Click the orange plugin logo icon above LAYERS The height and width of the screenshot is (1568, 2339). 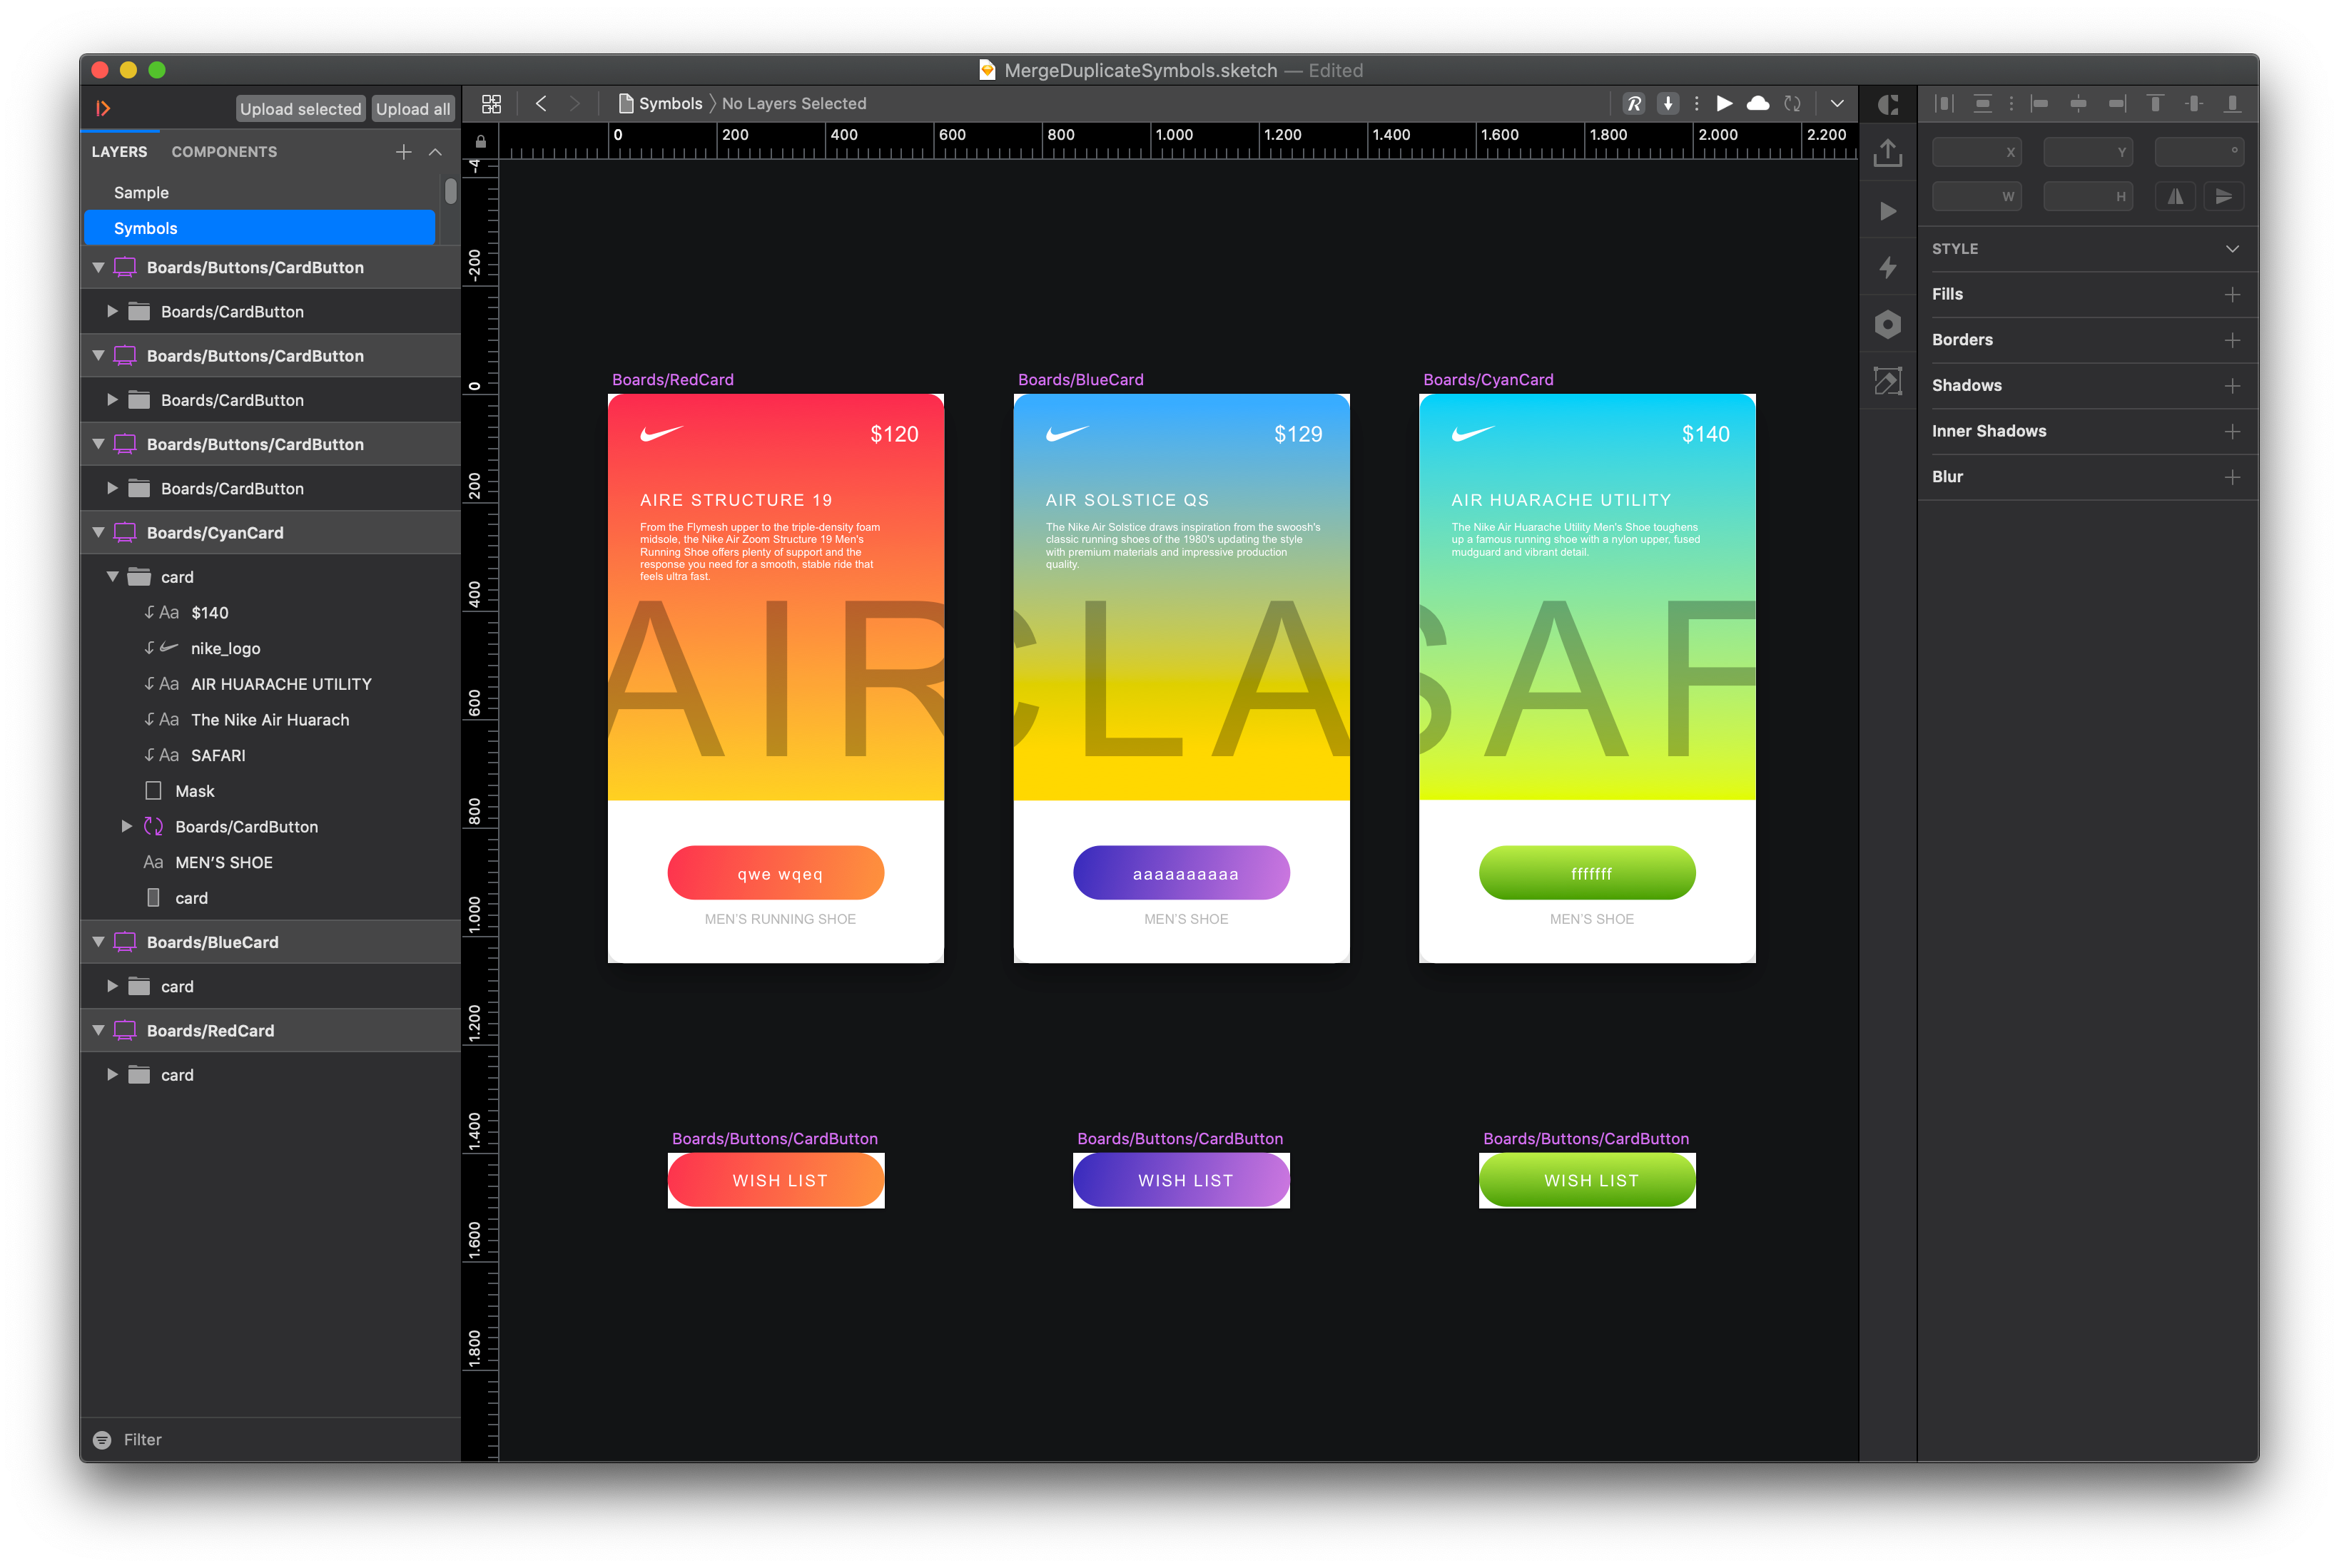coord(102,108)
